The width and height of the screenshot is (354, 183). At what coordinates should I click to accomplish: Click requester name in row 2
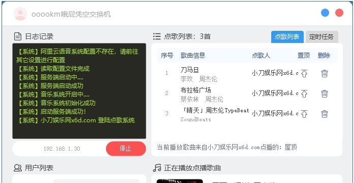tap(275, 93)
